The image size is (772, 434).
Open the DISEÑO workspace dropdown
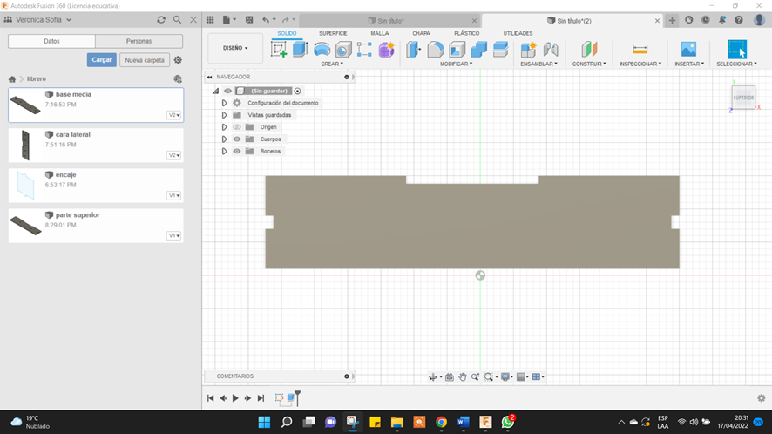[235, 48]
